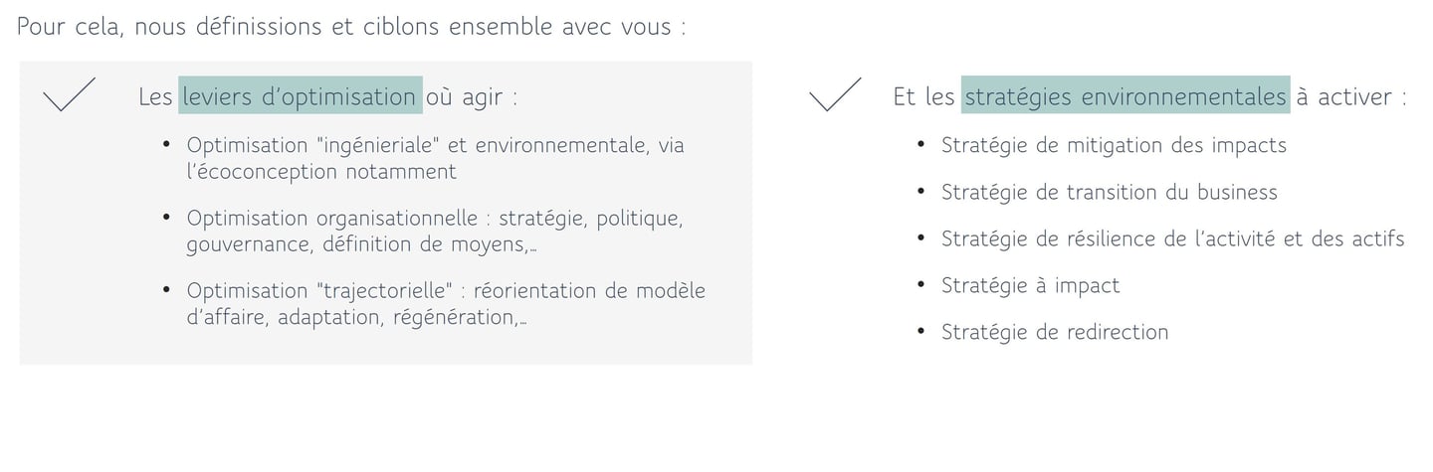The height and width of the screenshot is (472, 1433).
Task: Click the Optimisation "ingénieriale" et environnementale line
Action: (435, 145)
